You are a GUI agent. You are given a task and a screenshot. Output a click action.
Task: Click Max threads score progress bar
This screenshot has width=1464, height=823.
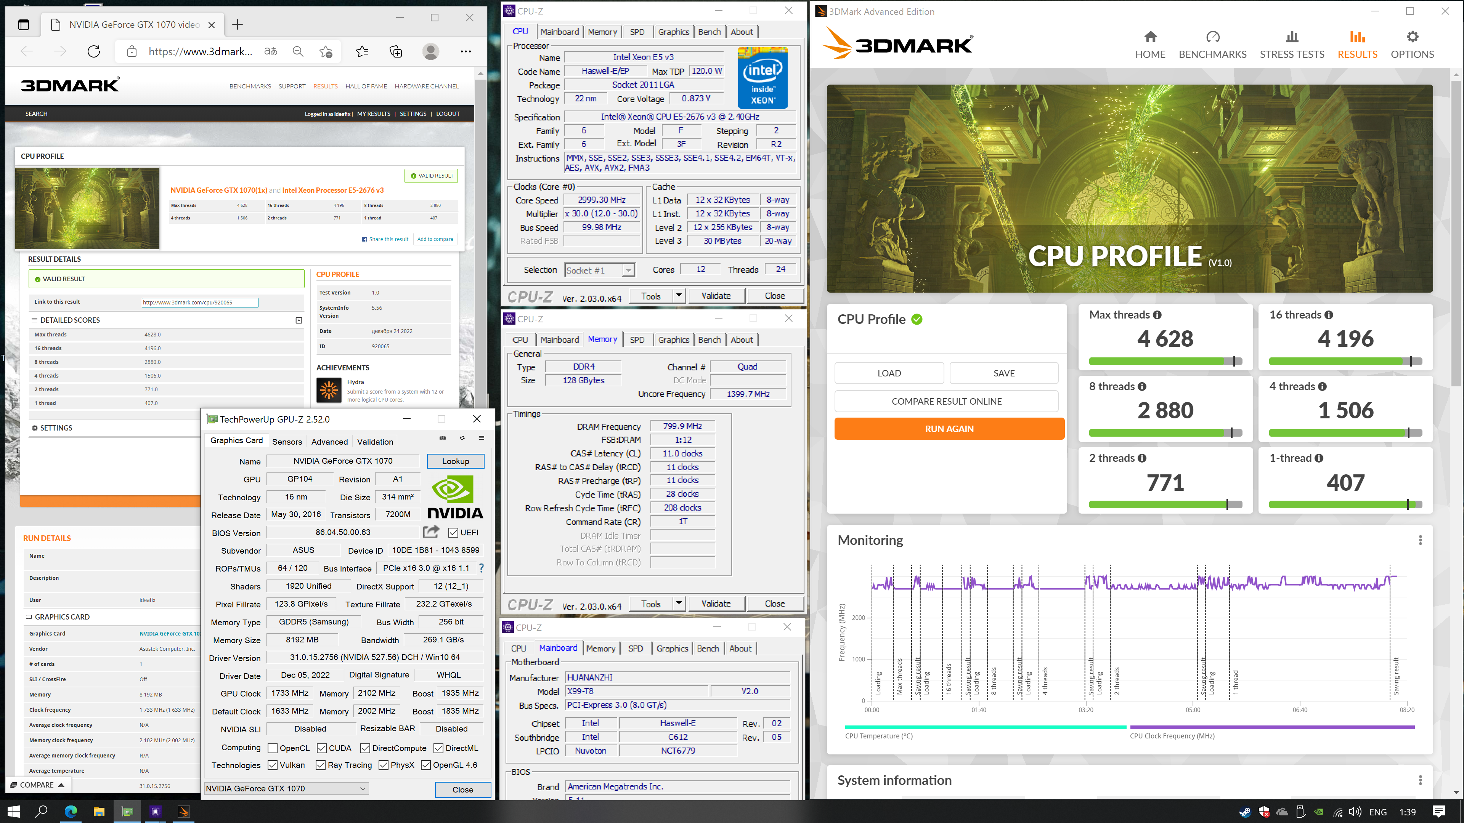tap(1165, 361)
